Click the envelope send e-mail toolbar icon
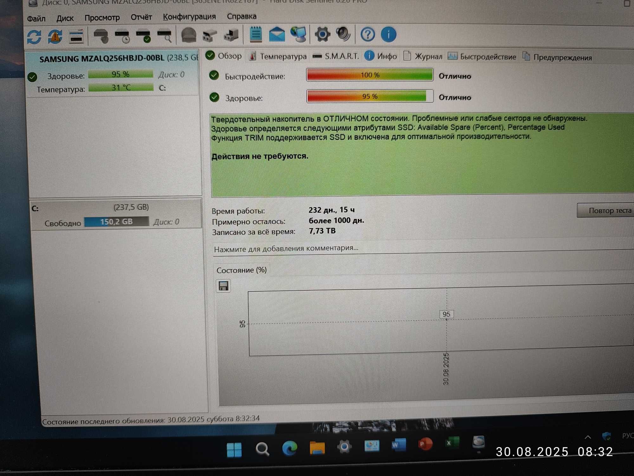This screenshot has width=634, height=476. pos(277,35)
